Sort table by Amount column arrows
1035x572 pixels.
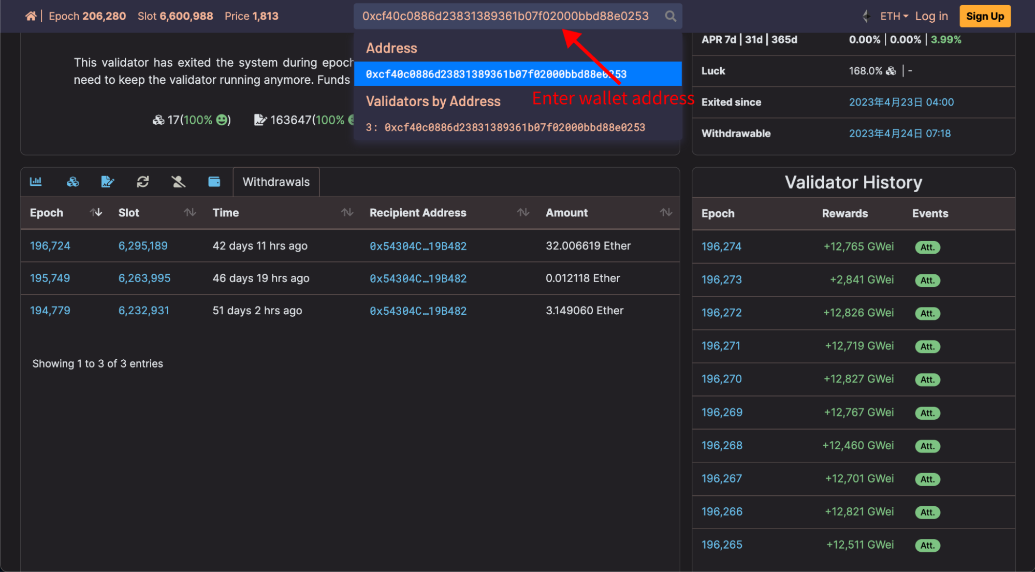(666, 212)
